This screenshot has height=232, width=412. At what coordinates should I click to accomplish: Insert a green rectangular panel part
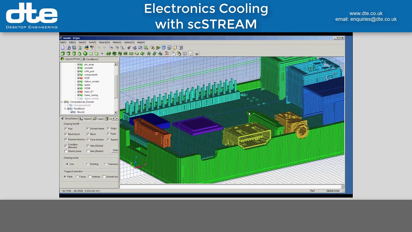pos(91,53)
